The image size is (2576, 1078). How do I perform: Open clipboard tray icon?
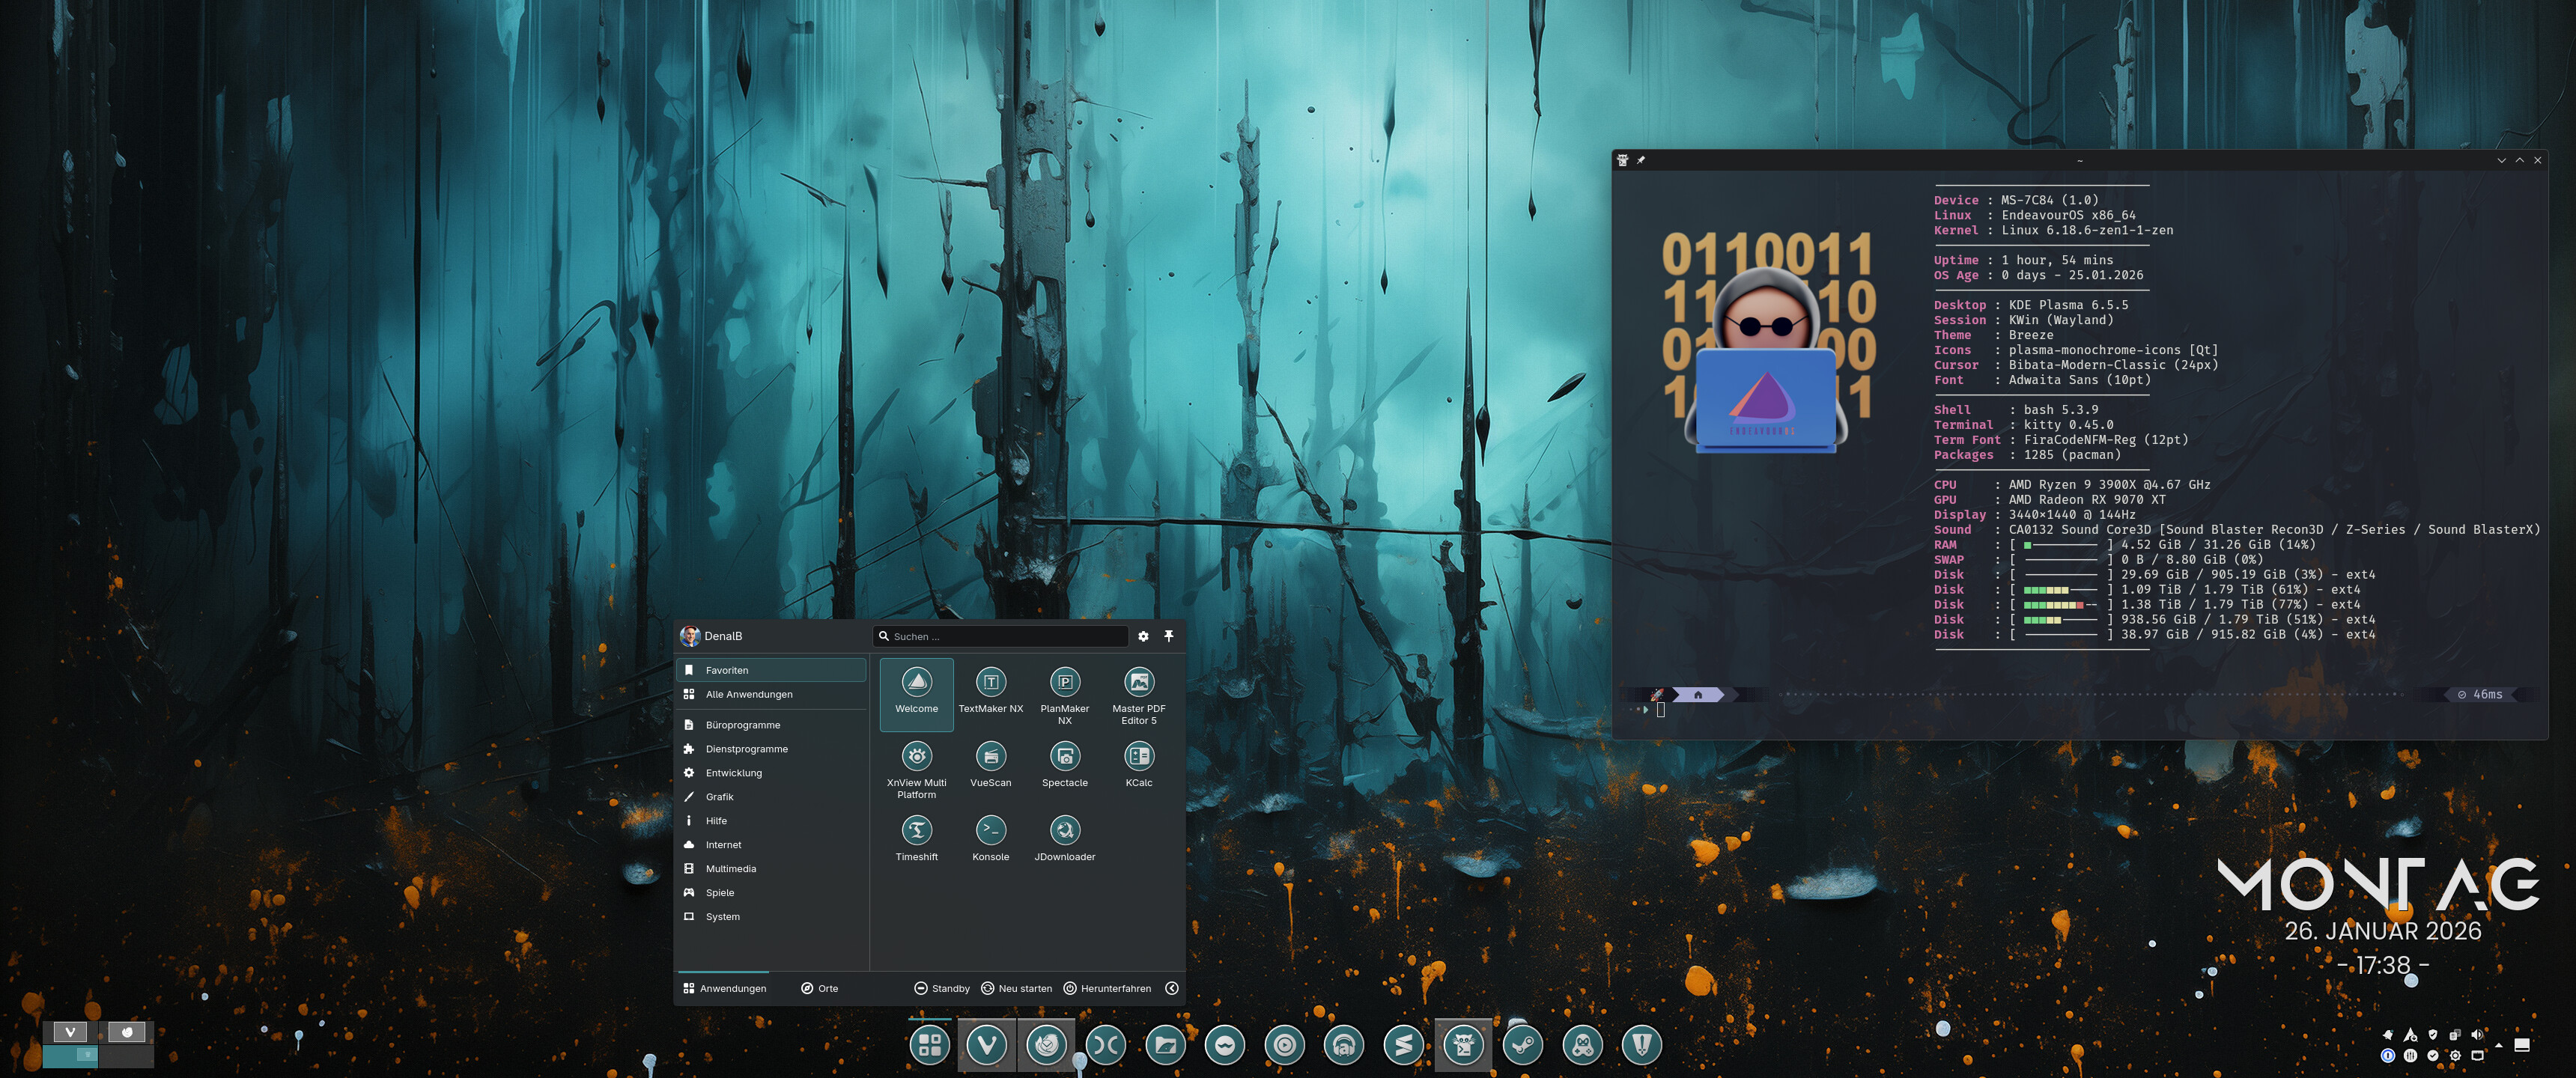(x=2455, y=1036)
